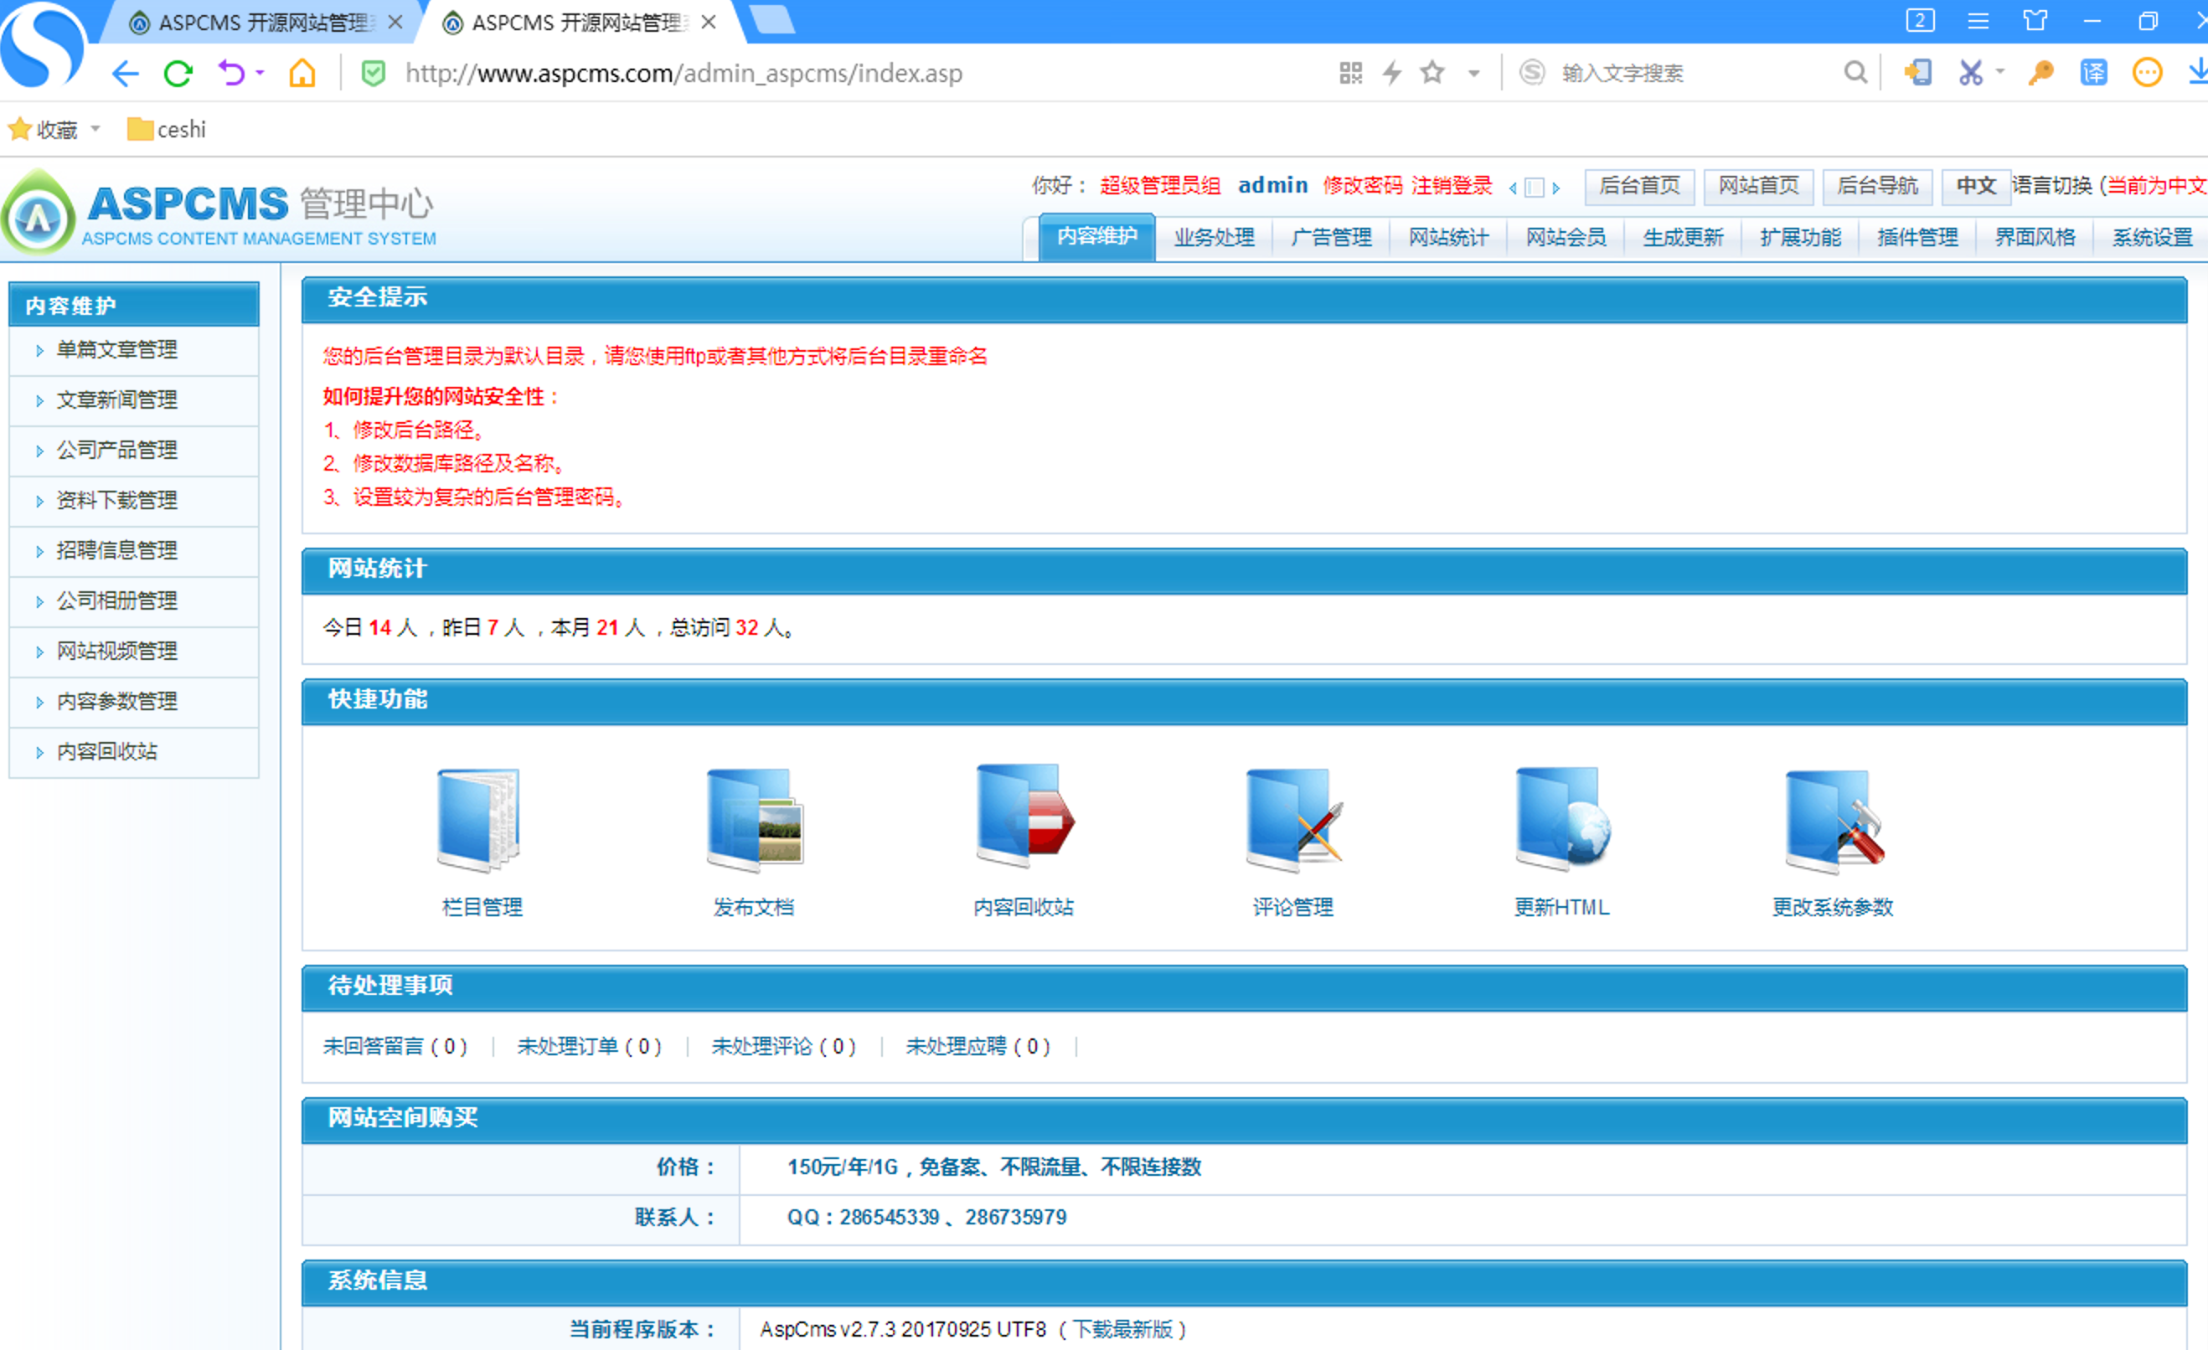
Task: Click the green security shield icon in address bar
Action: [x=373, y=73]
